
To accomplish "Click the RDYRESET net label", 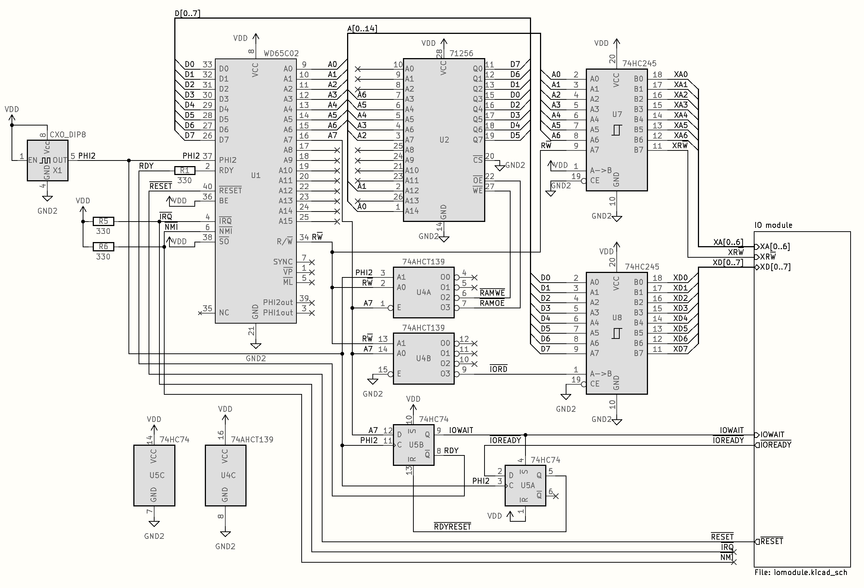I will [x=452, y=527].
